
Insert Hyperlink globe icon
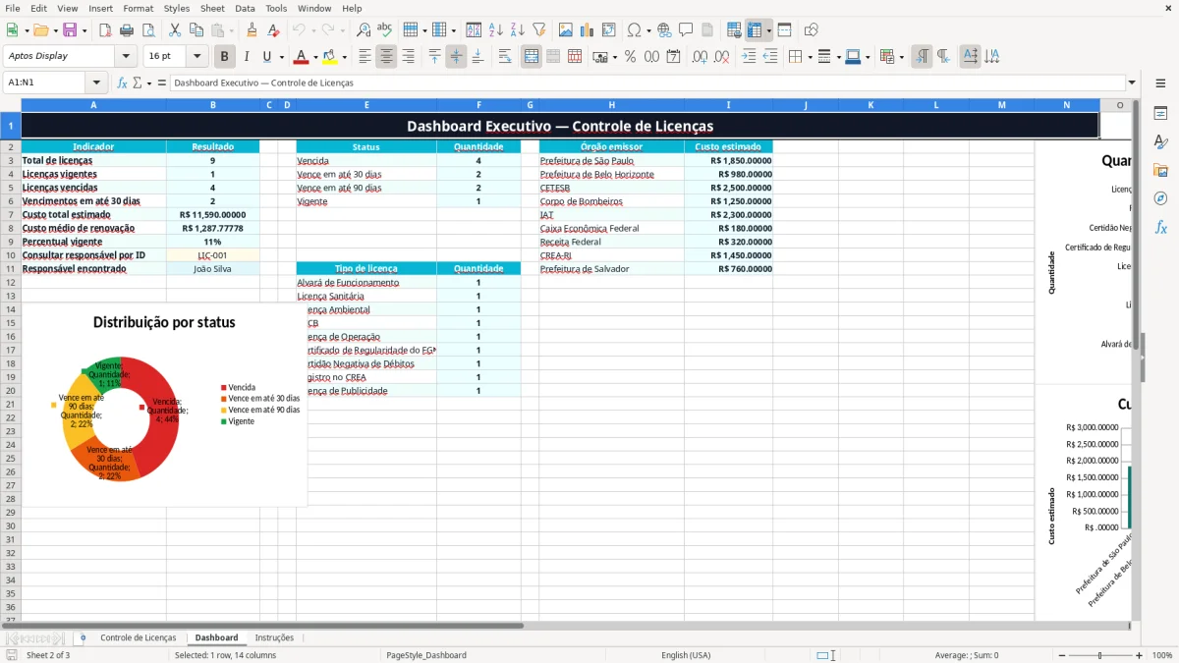(664, 30)
